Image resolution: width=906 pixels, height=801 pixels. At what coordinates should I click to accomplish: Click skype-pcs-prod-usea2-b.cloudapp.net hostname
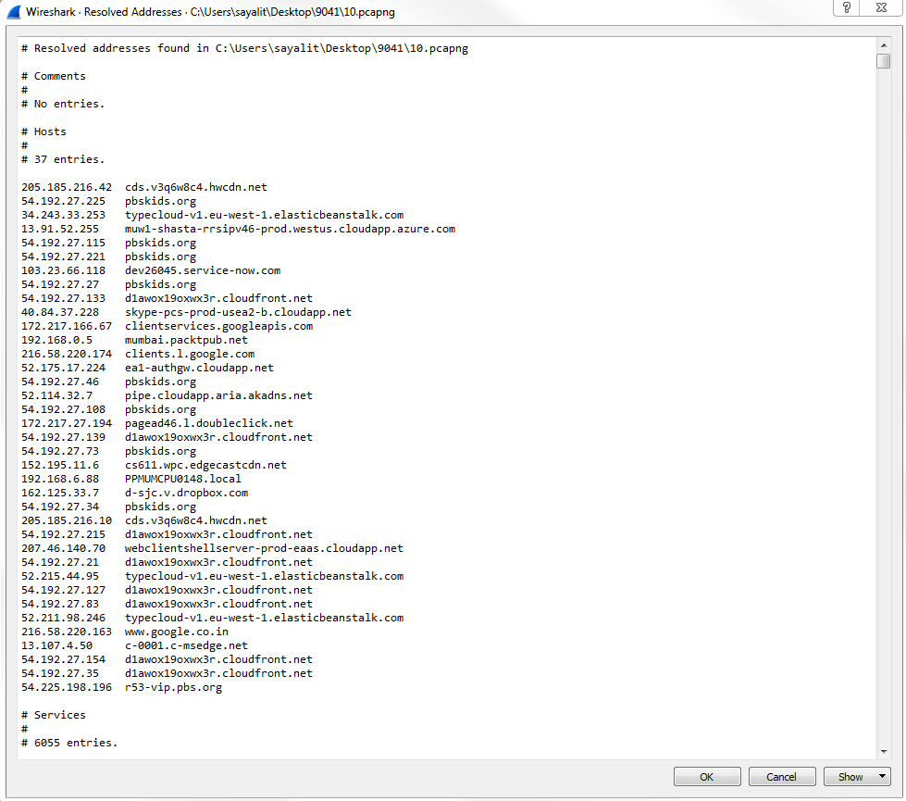coord(238,312)
